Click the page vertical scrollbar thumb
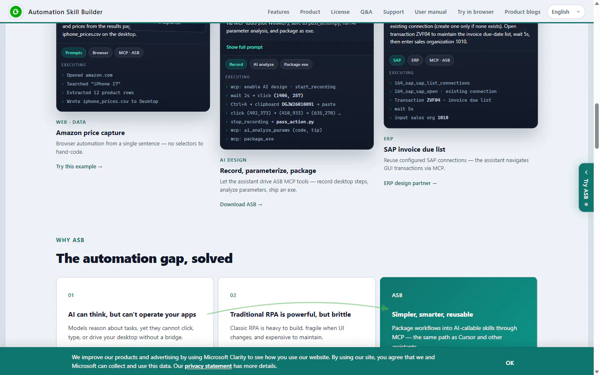Screen dimensions: 600x375 [597, 126]
